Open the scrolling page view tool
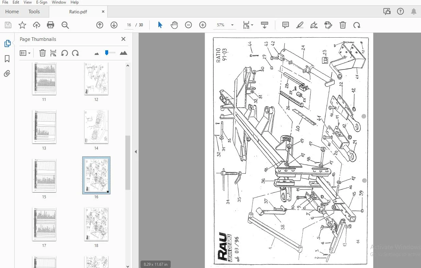 pos(265,25)
